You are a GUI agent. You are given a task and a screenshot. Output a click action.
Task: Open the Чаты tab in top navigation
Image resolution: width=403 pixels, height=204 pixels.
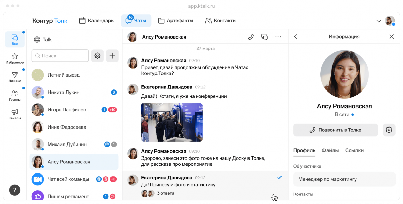tap(136, 21)
